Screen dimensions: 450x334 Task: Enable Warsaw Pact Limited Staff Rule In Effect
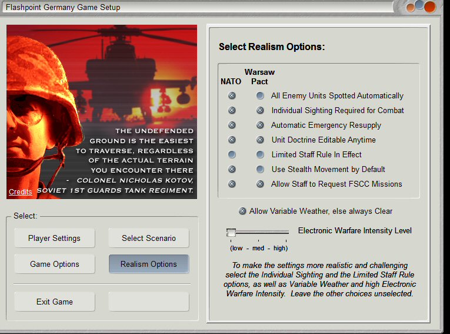[x=260, y=155]
